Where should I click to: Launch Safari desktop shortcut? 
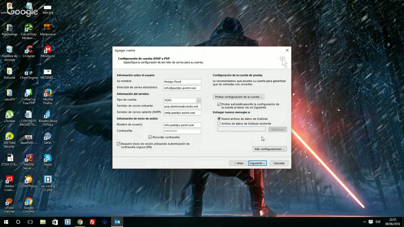(x=48, y=138)
